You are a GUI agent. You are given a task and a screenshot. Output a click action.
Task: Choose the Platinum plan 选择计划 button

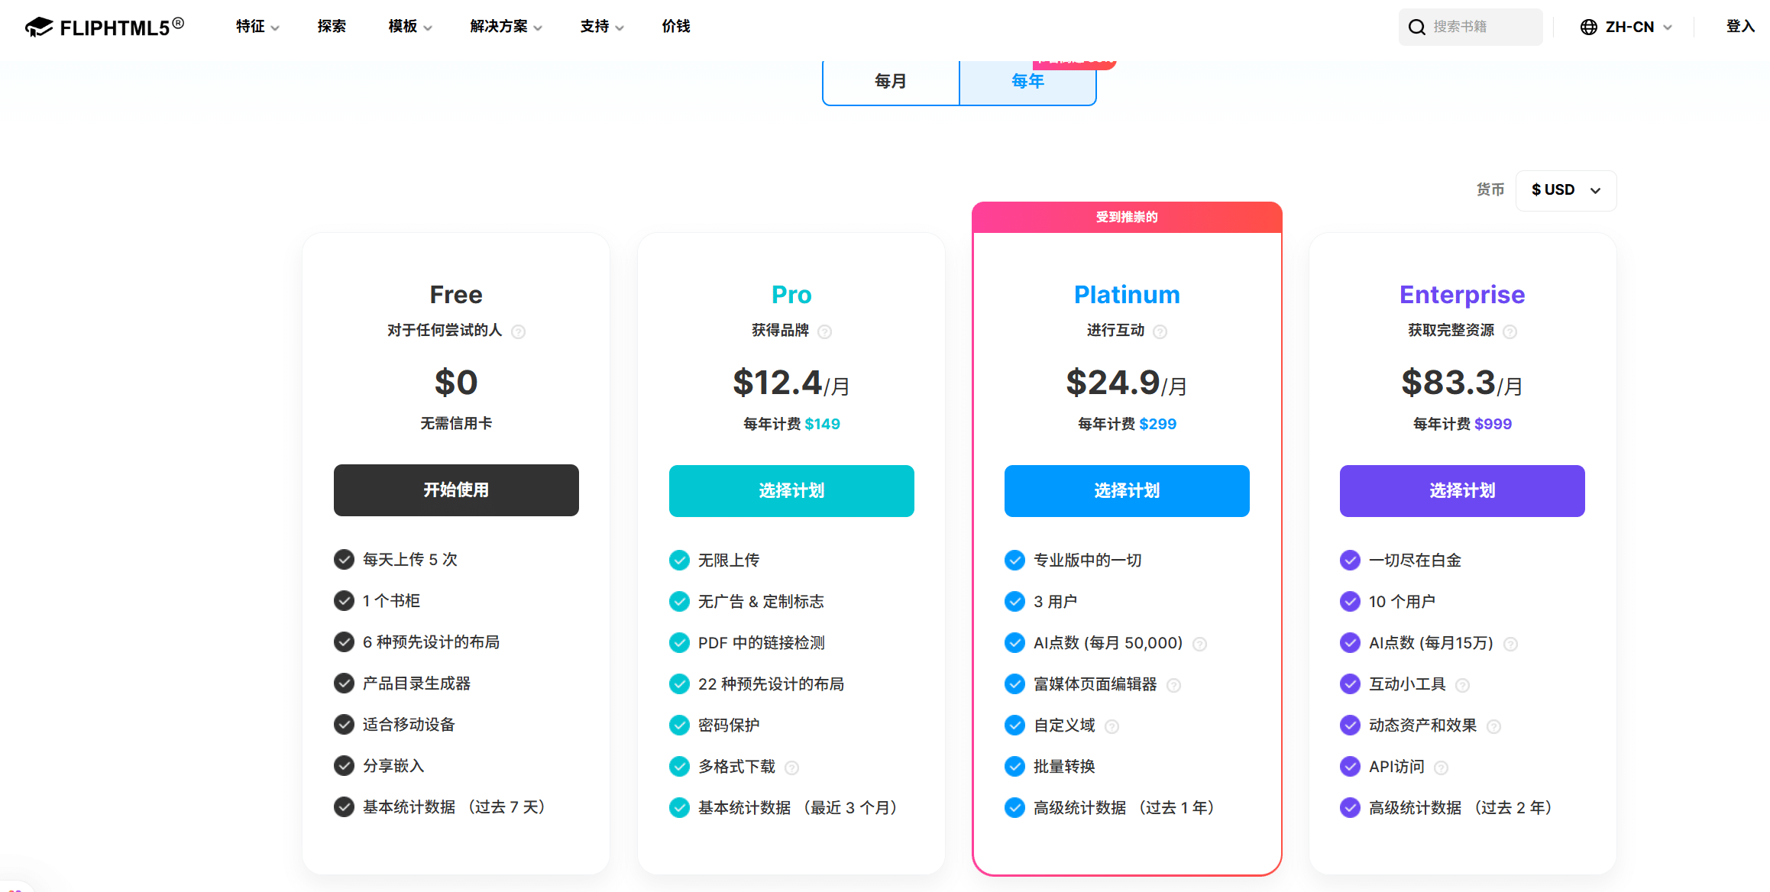tap(1126, 491)
